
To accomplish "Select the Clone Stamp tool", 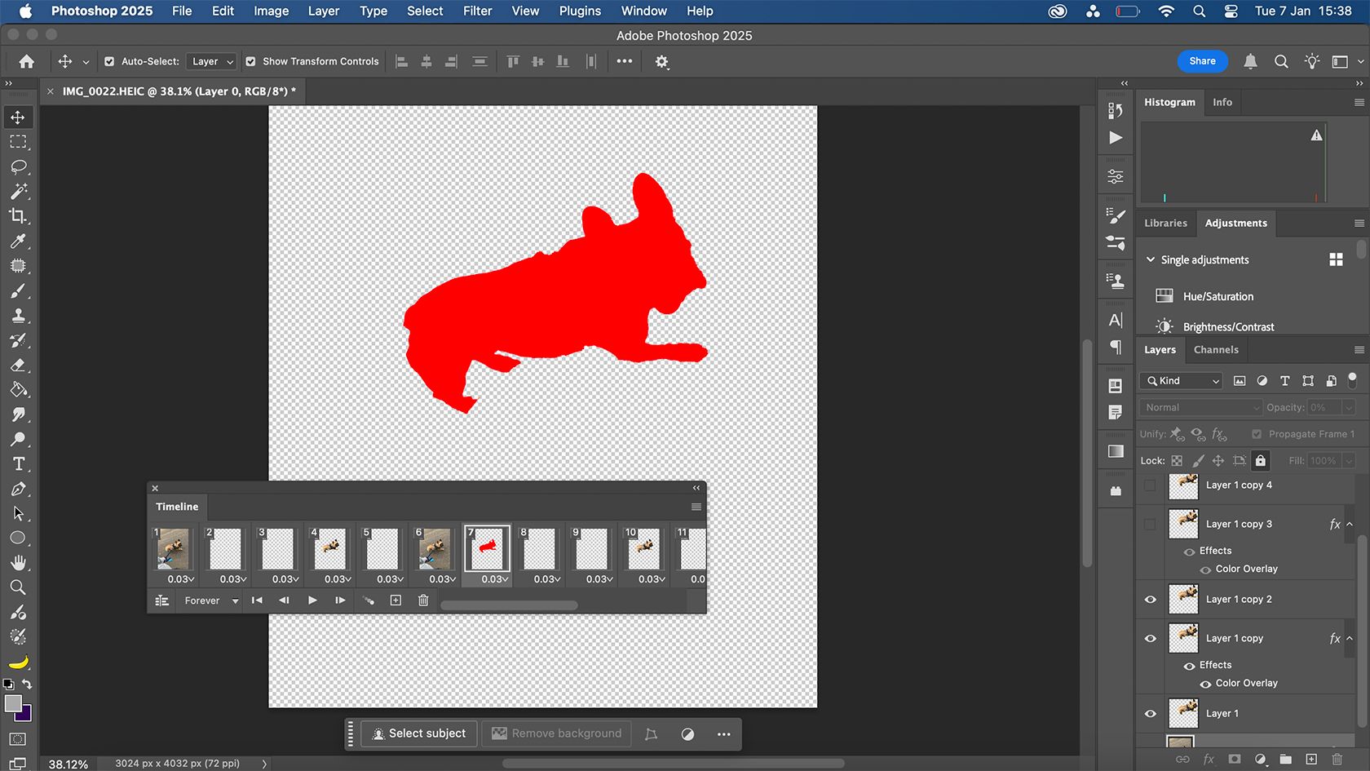I will coord(18,316).
